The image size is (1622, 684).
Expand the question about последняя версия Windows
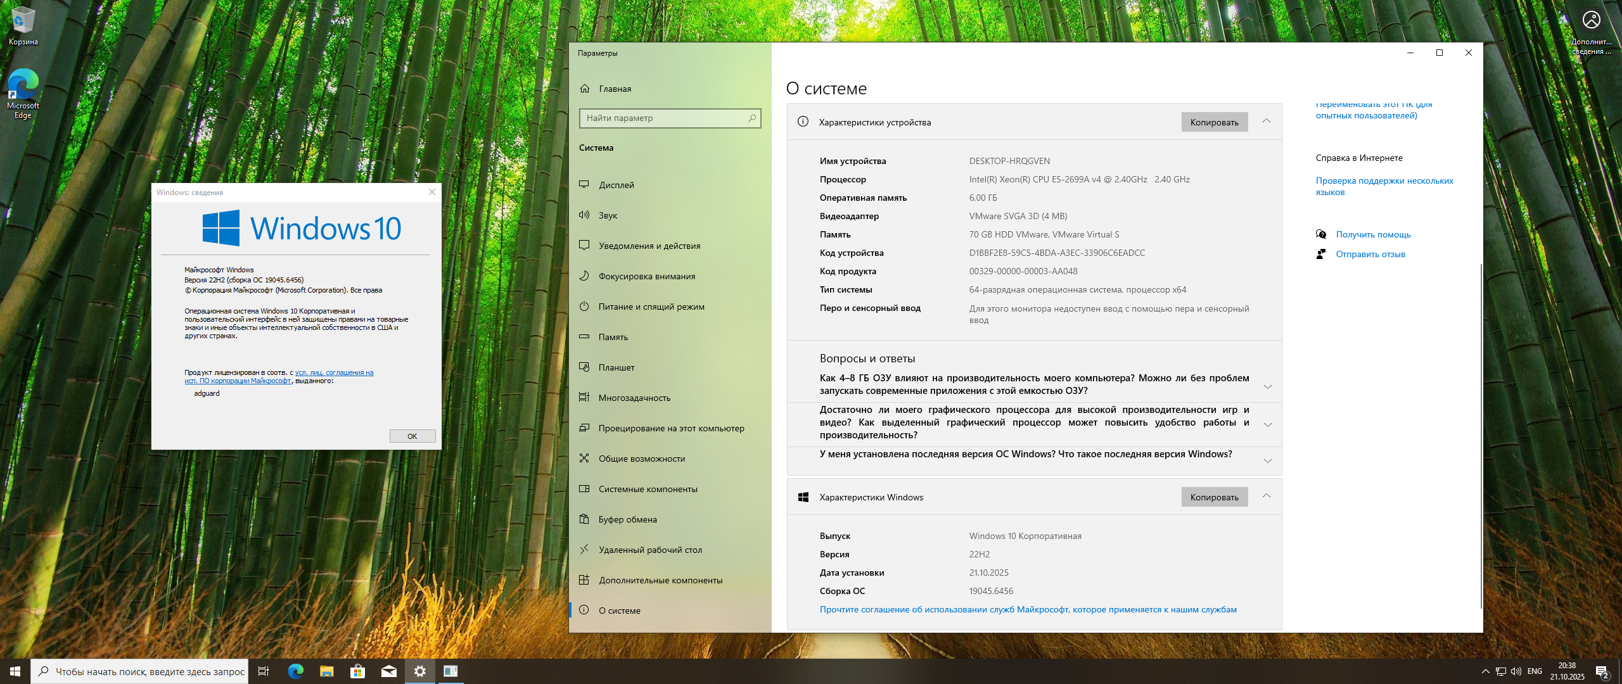[1267, 460]
